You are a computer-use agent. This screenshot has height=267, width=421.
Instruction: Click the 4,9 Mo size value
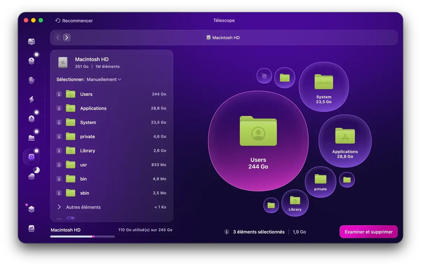pos(160,179)
